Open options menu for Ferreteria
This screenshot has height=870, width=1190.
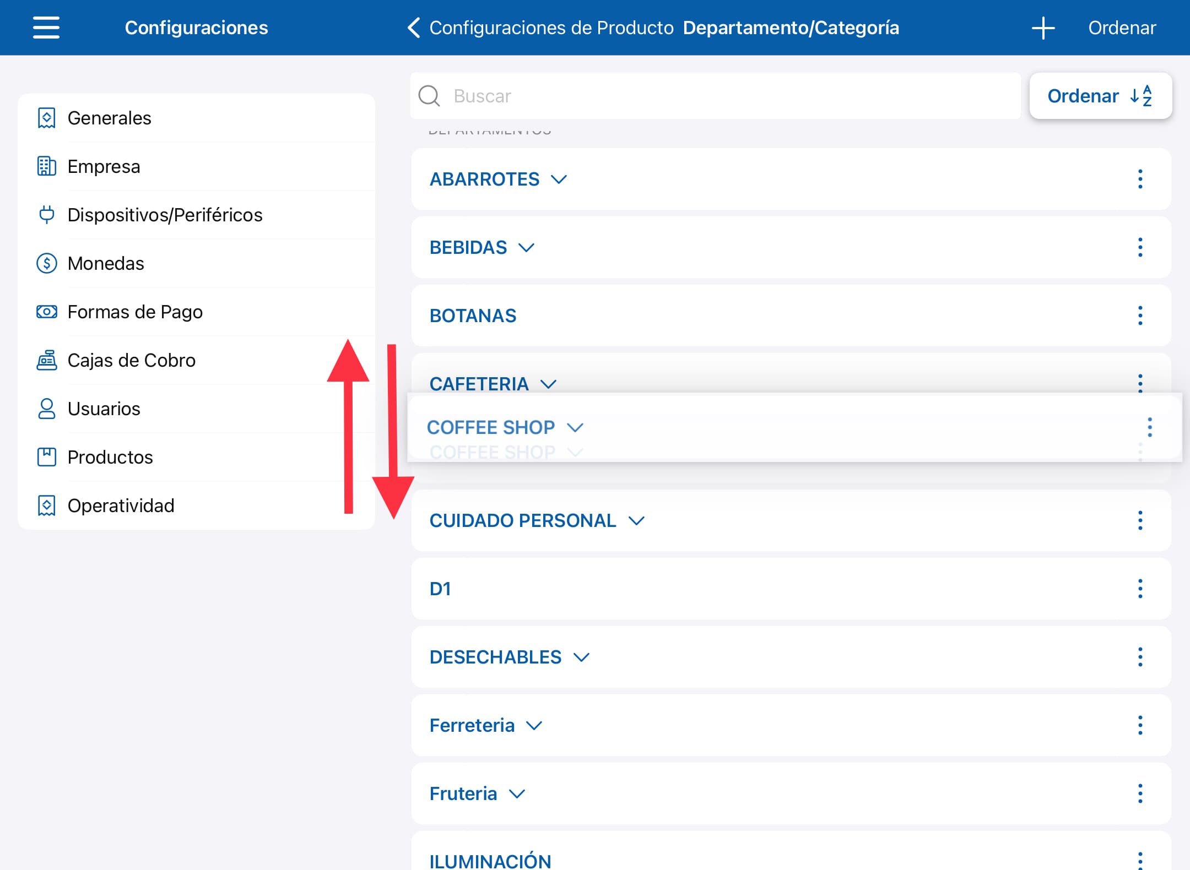(1140, 725)
